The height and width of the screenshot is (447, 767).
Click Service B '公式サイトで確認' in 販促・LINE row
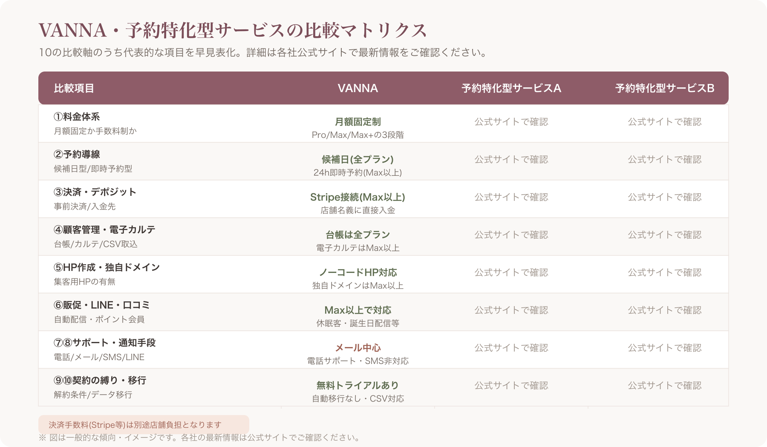coord(665,310)
